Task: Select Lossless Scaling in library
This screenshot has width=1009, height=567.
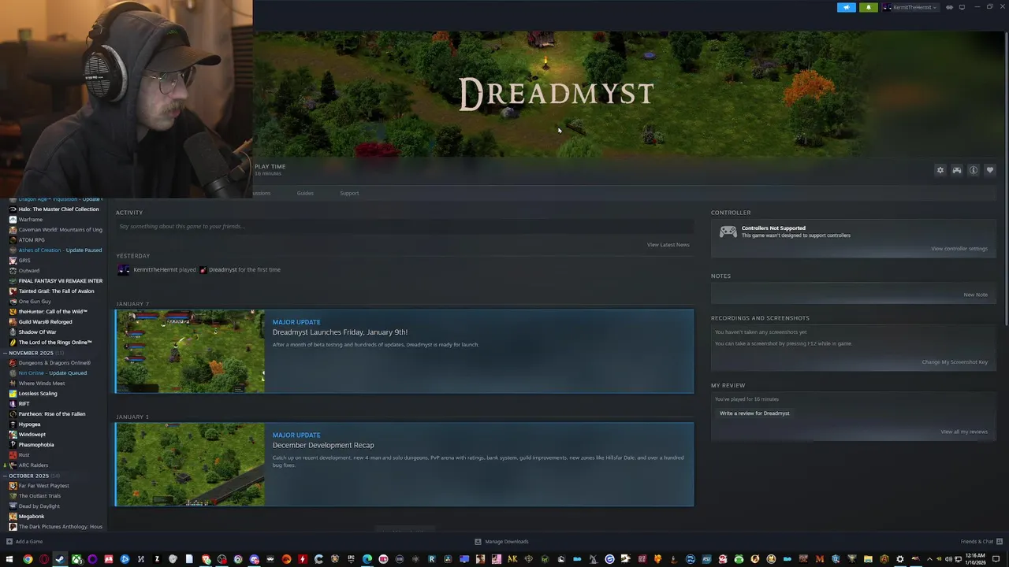Action: (x=38, y=393)
